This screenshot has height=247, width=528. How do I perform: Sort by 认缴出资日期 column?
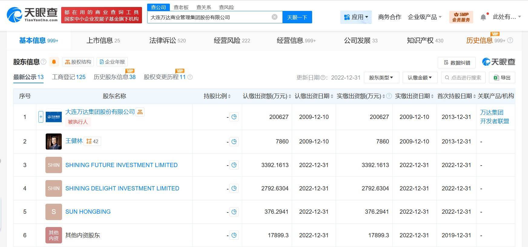[332, 96]
